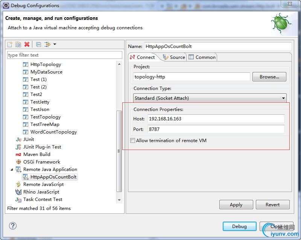301x240 pixels.
Task: Delete selected configuration with red X
Action: point(27,44)
